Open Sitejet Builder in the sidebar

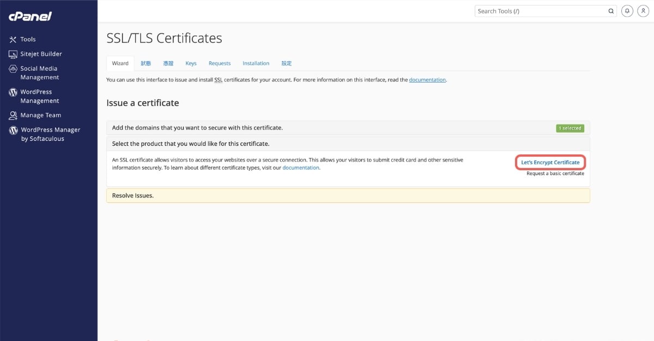click(41, 54)
